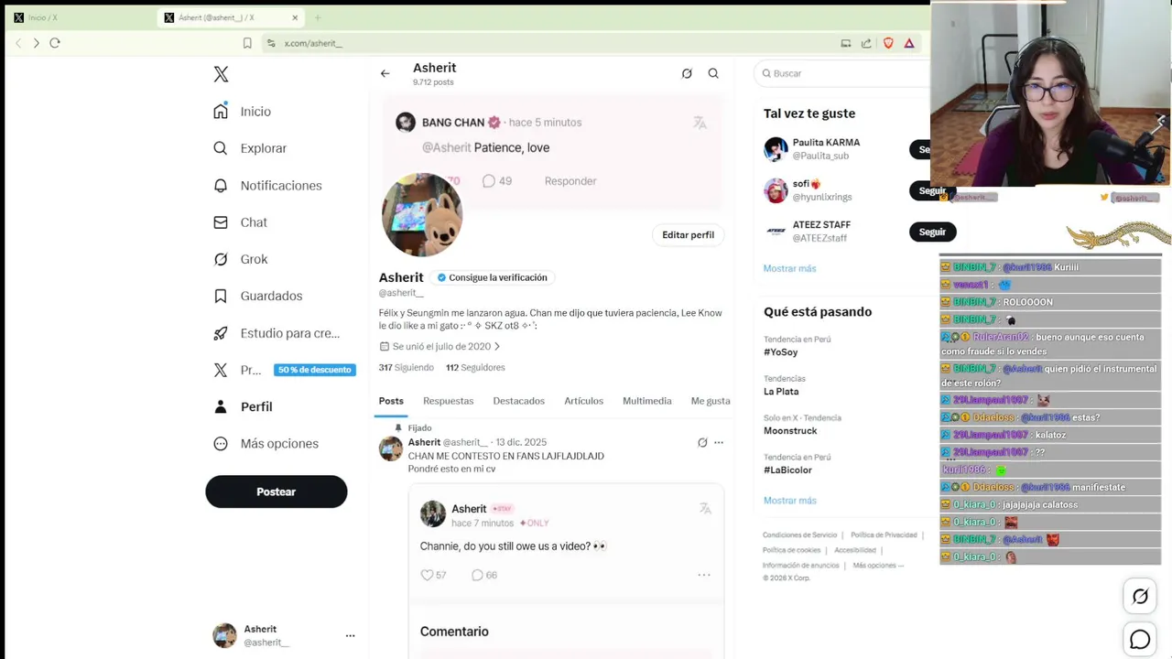Click Mostrar más under Qué está pasando

tap(789, 501)
